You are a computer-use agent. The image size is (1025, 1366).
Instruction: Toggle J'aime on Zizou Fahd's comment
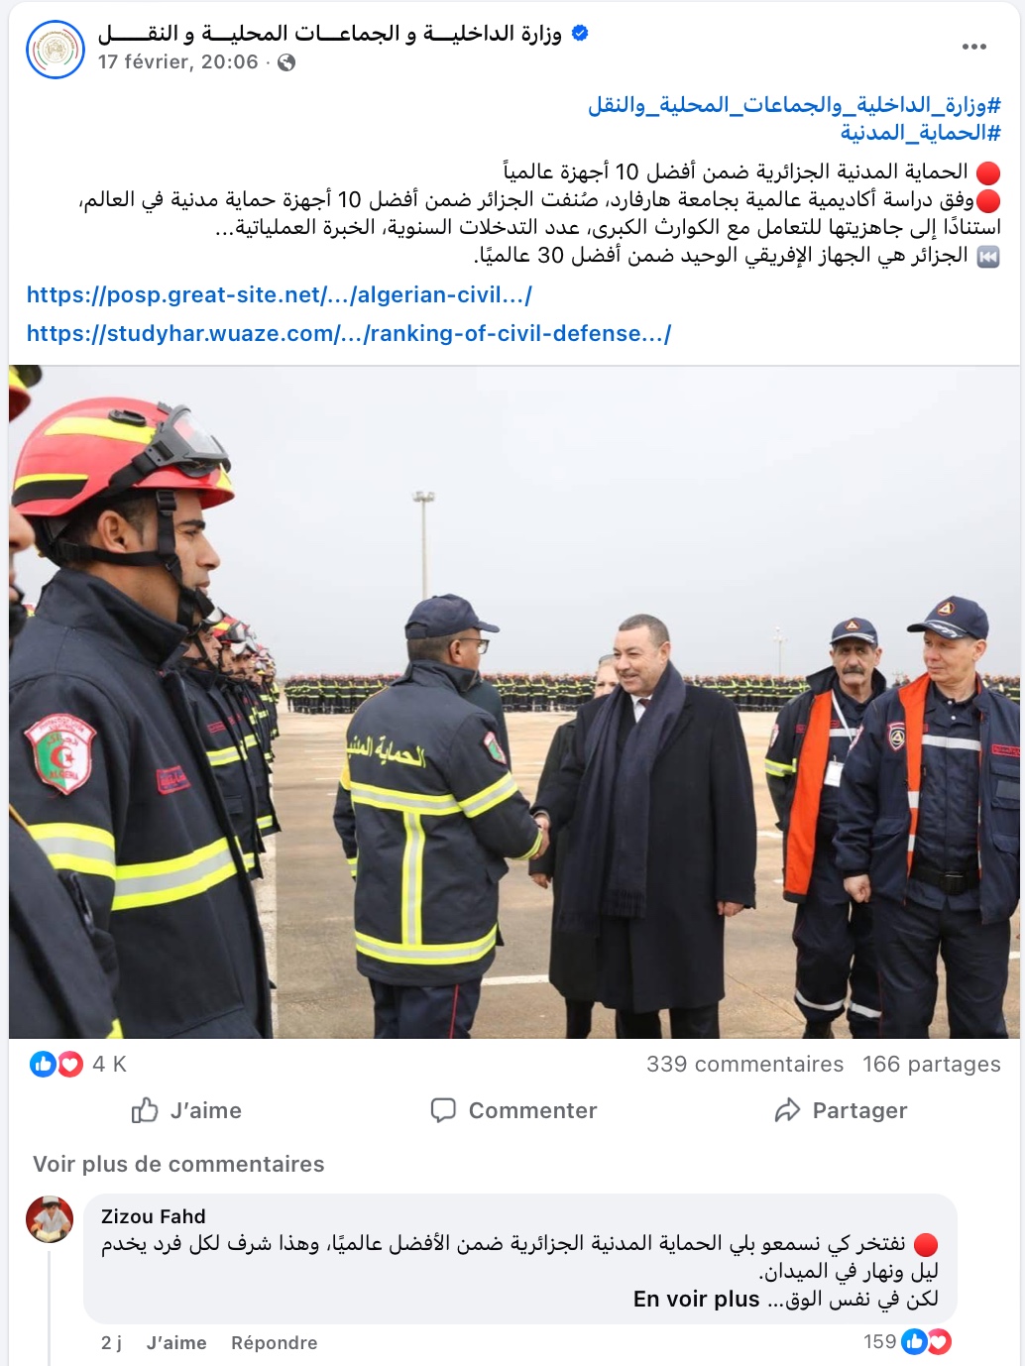[176, 1343]
